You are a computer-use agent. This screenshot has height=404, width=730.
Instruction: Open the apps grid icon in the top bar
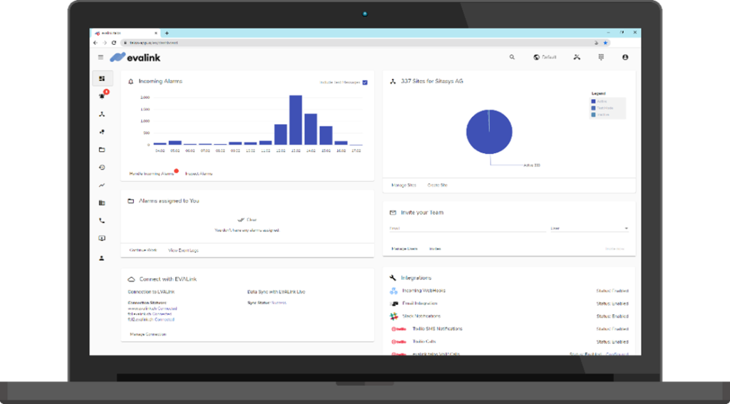coord(601,57)
